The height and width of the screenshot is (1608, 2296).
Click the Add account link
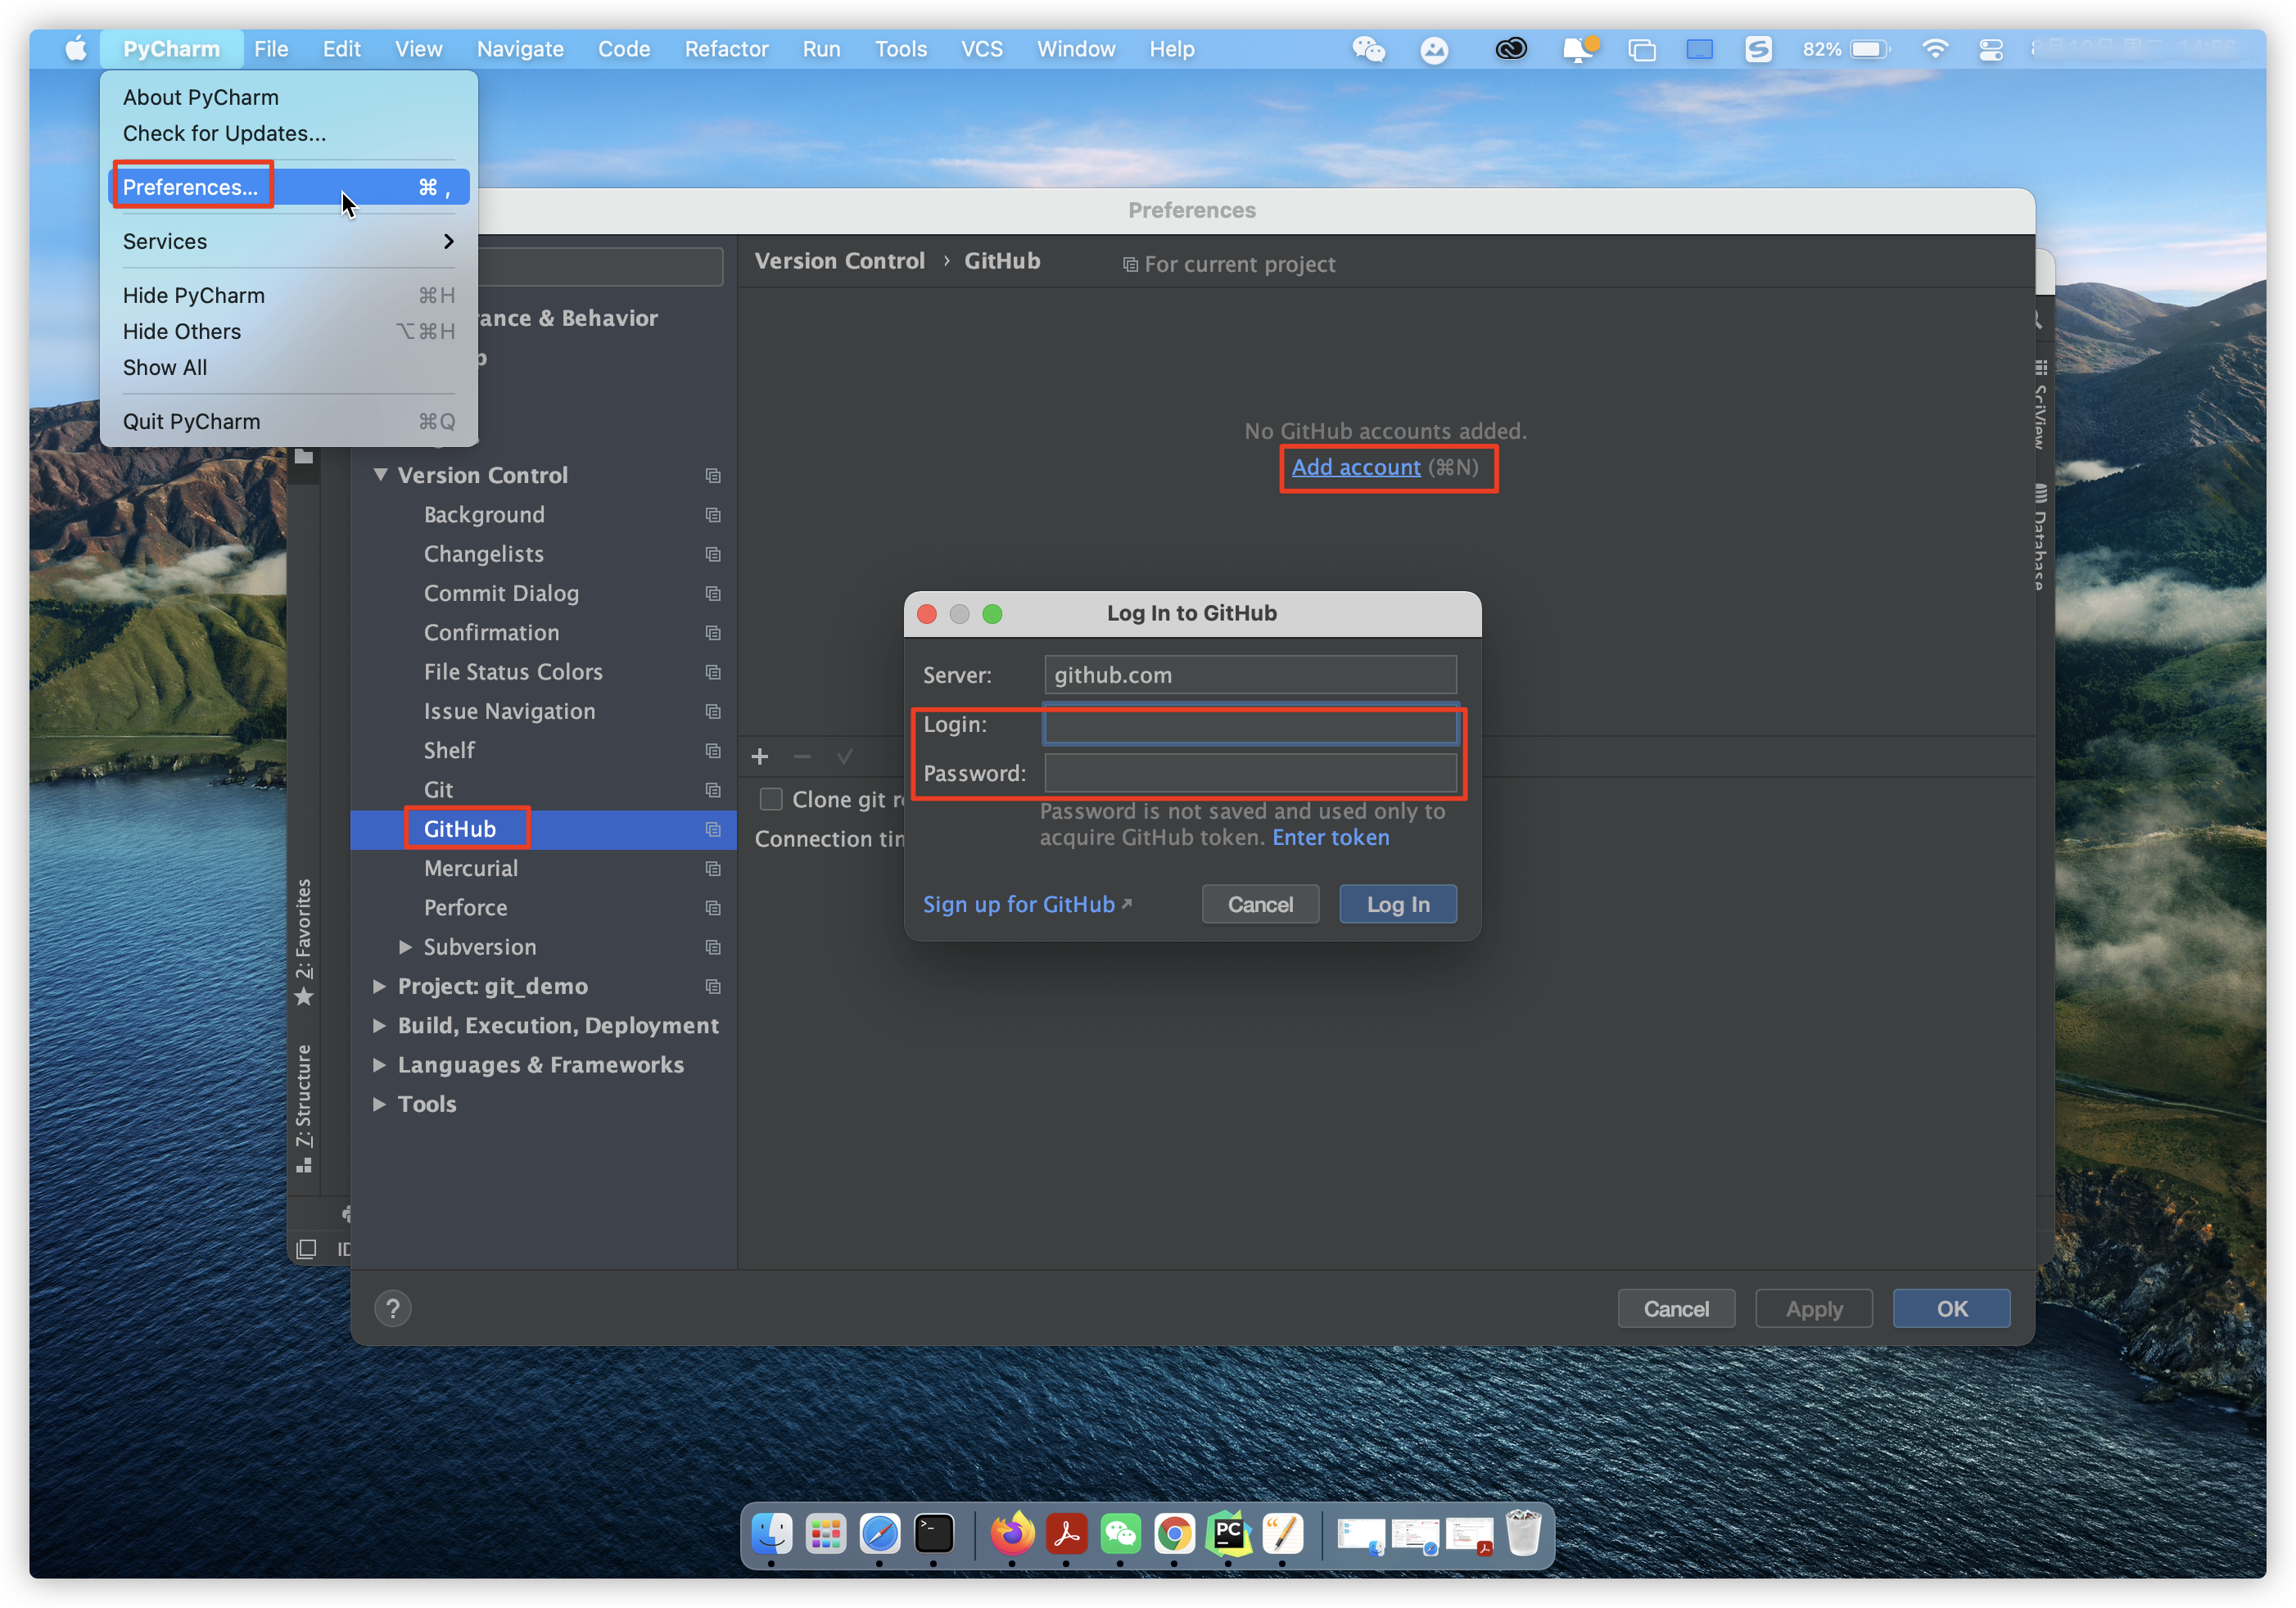pyautogui.click(x=1355, y=467)
